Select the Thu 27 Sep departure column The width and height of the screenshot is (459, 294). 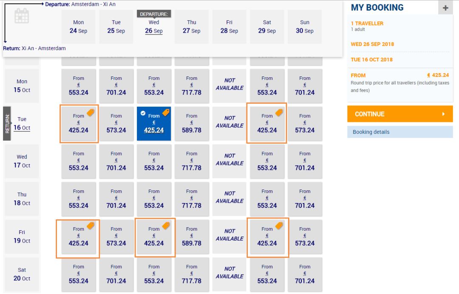click(x=192, y=27)
